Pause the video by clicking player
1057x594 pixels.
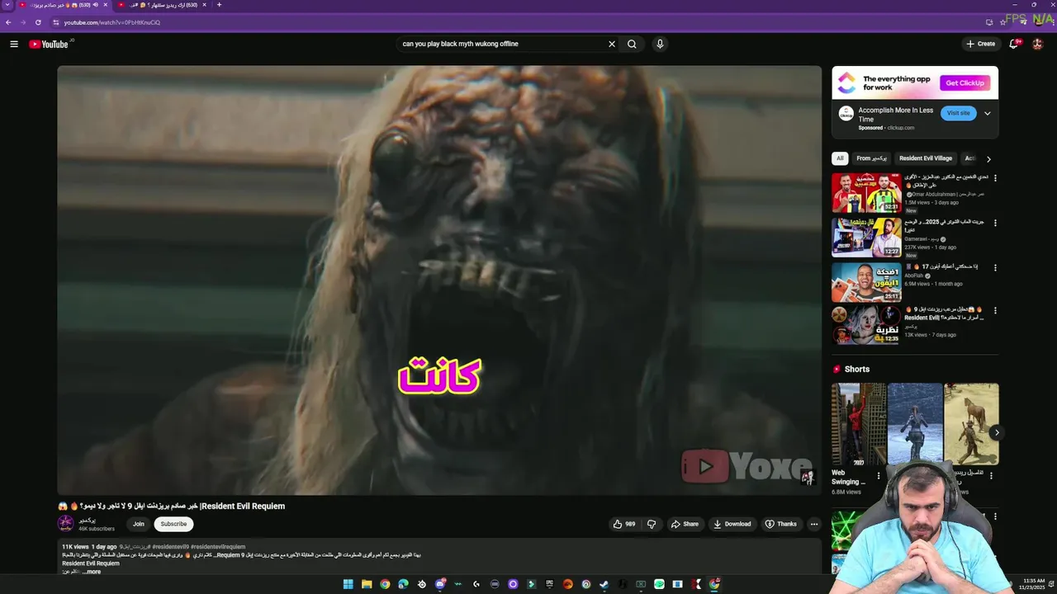pos(439,280)
